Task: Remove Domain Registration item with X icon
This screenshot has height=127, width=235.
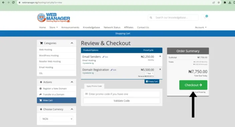Action: click(160, 70)
